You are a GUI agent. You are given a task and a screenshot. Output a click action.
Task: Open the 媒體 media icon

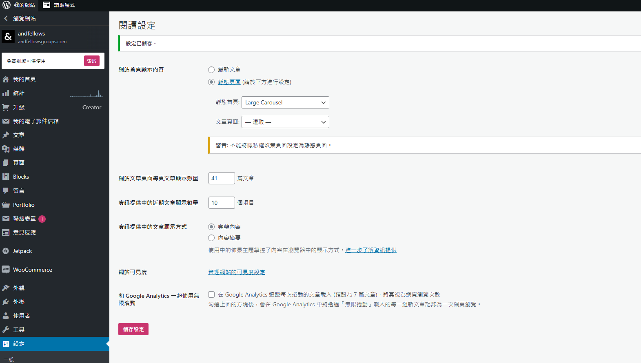(x=6, y=149)
